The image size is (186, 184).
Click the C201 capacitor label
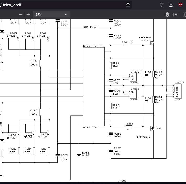[118, 21]
